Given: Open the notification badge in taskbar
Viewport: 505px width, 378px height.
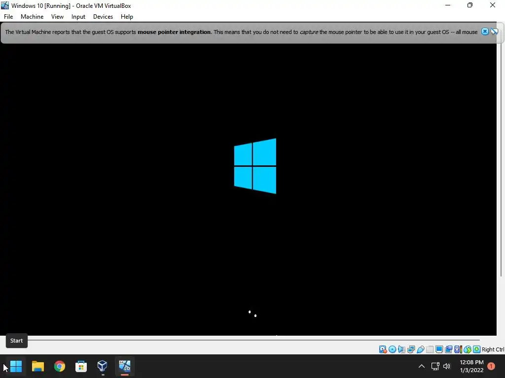Looking at the screenshot, I should pyautogui.click(x=491, y=366).
